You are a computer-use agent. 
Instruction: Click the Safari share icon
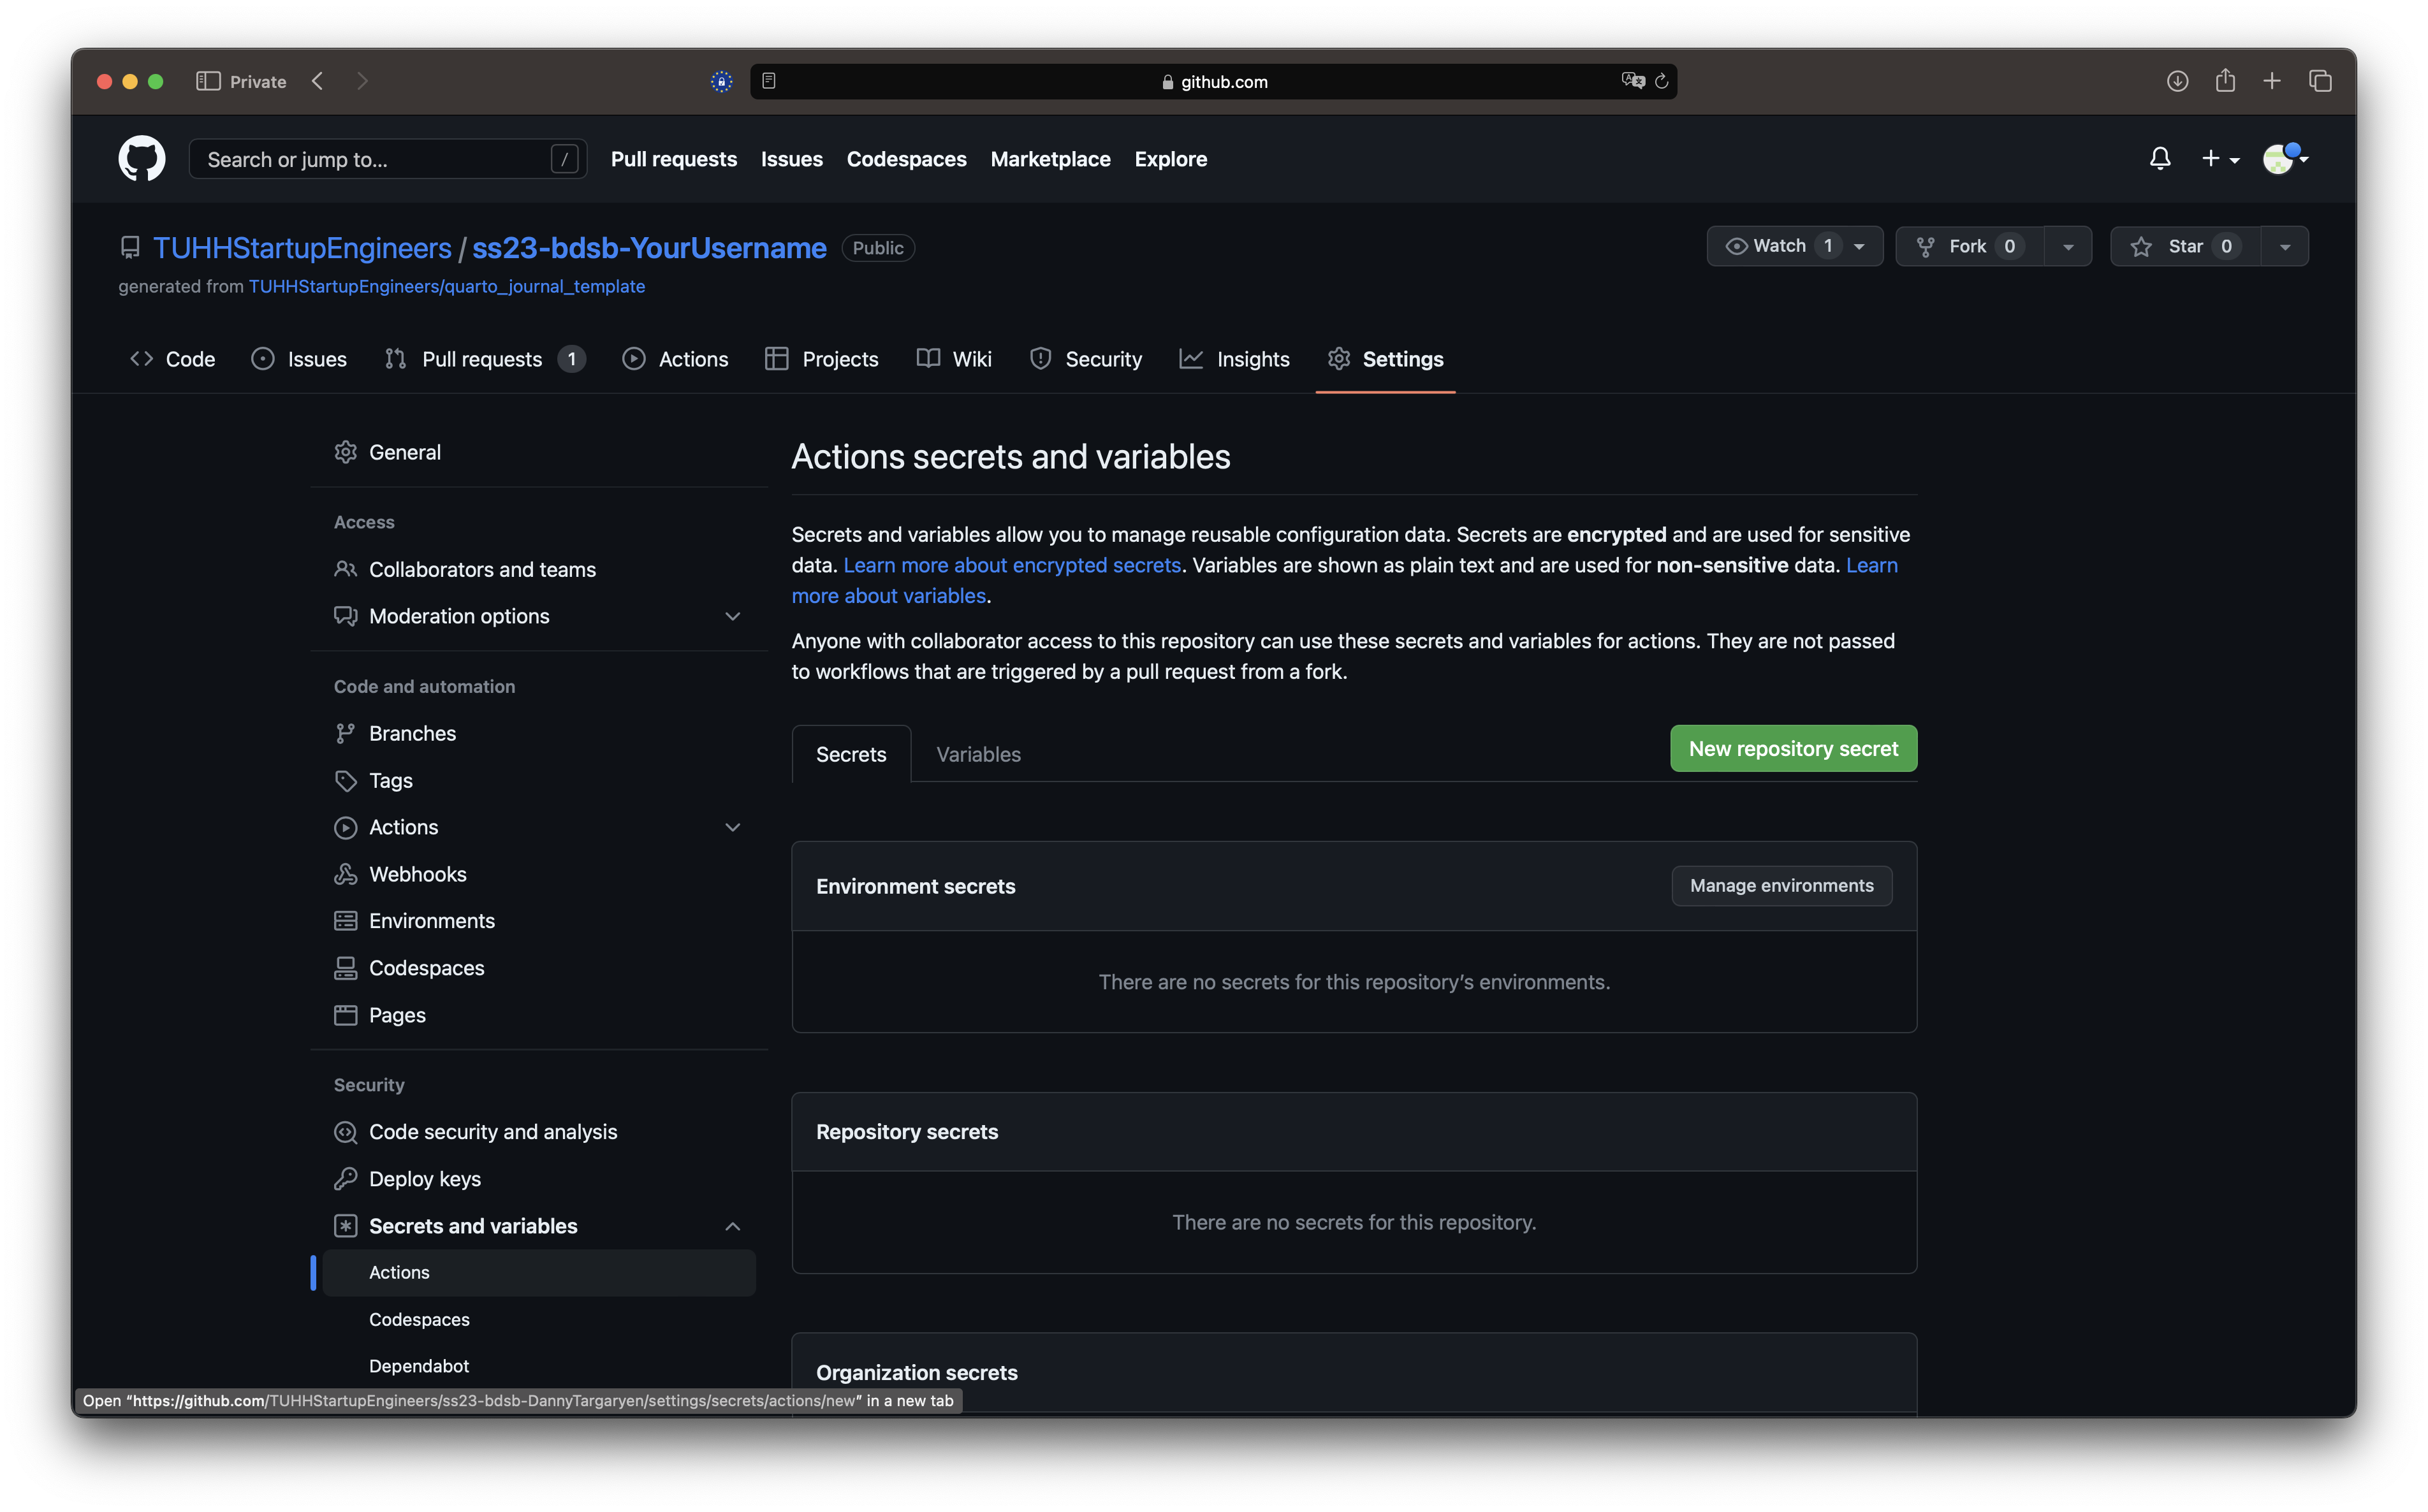[x=2224, y=81]
